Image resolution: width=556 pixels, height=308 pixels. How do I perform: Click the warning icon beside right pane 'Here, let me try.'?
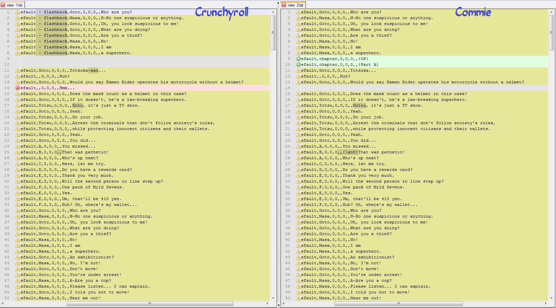298,164
